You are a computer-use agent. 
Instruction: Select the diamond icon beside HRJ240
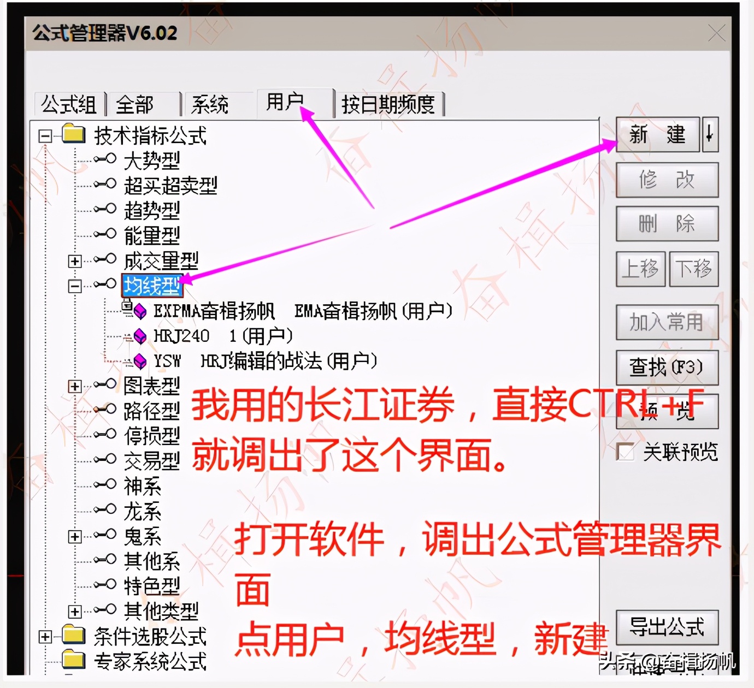pos(141,336)
